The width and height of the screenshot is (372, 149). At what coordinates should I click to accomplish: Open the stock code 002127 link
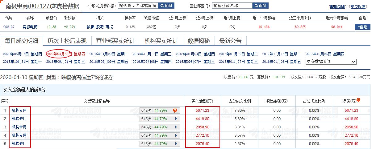click(x=9, y=27)
